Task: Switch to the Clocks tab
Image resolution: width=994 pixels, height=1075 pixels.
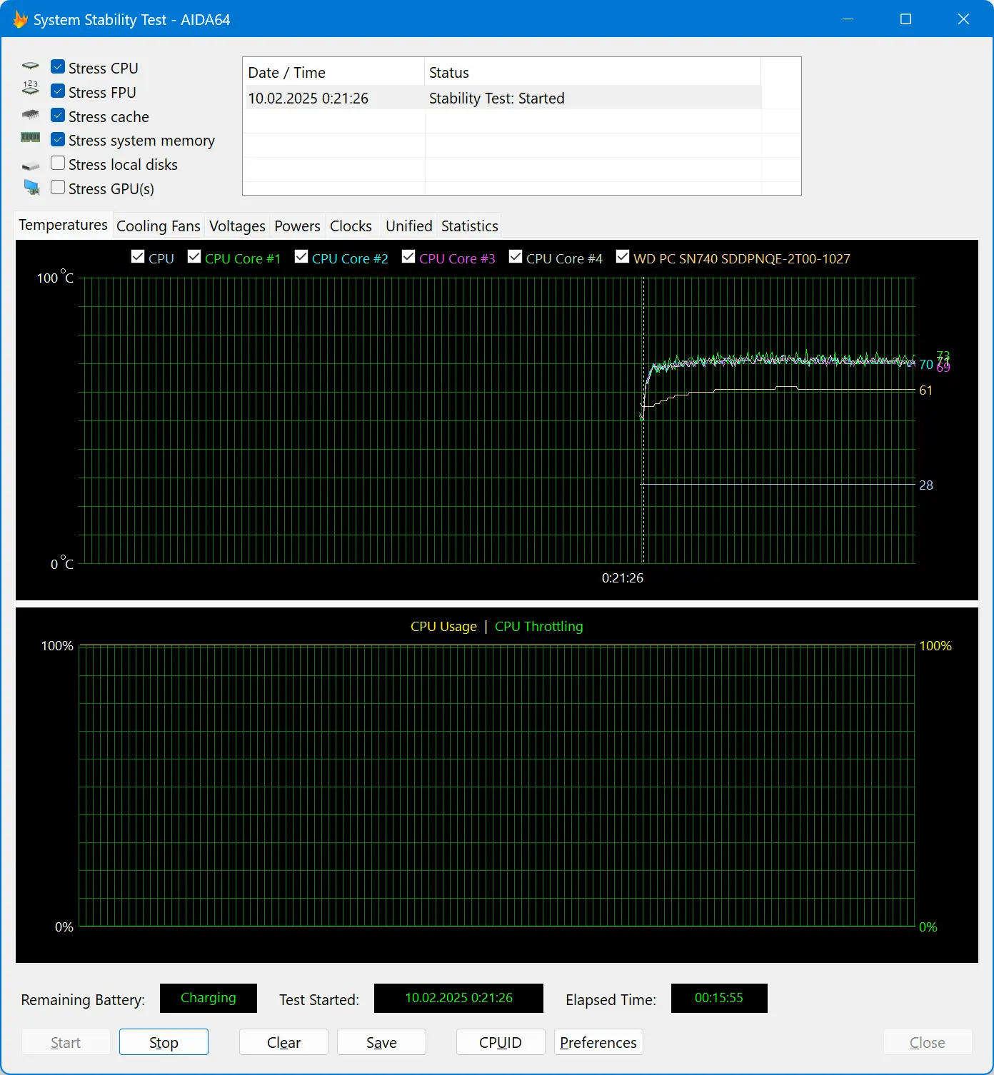Action: [351, 226]
